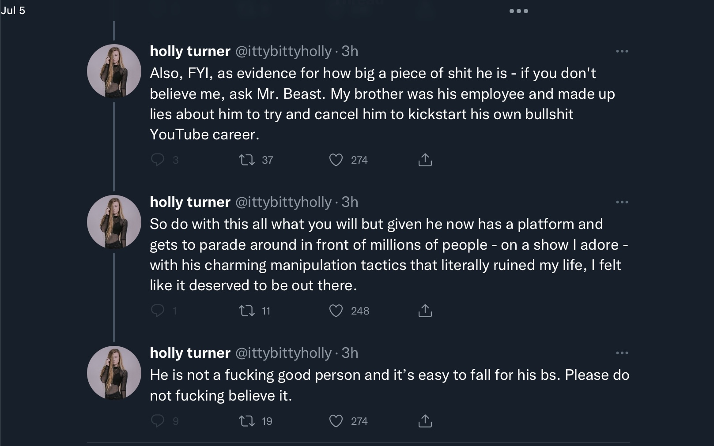Viewport: 714px width, 446px height.
Task: Reply to the 'So do with this' tweet
Action: 158,311
